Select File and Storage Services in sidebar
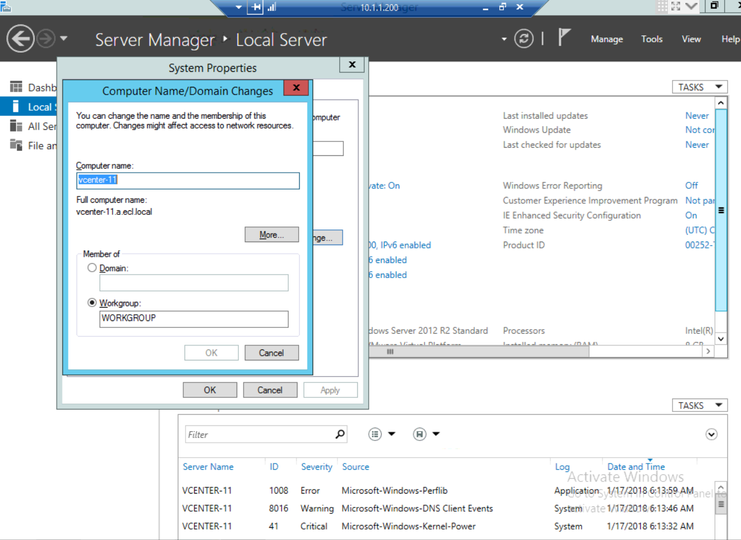The height and width of the screenshot is (540, 741). coord(36,145)
